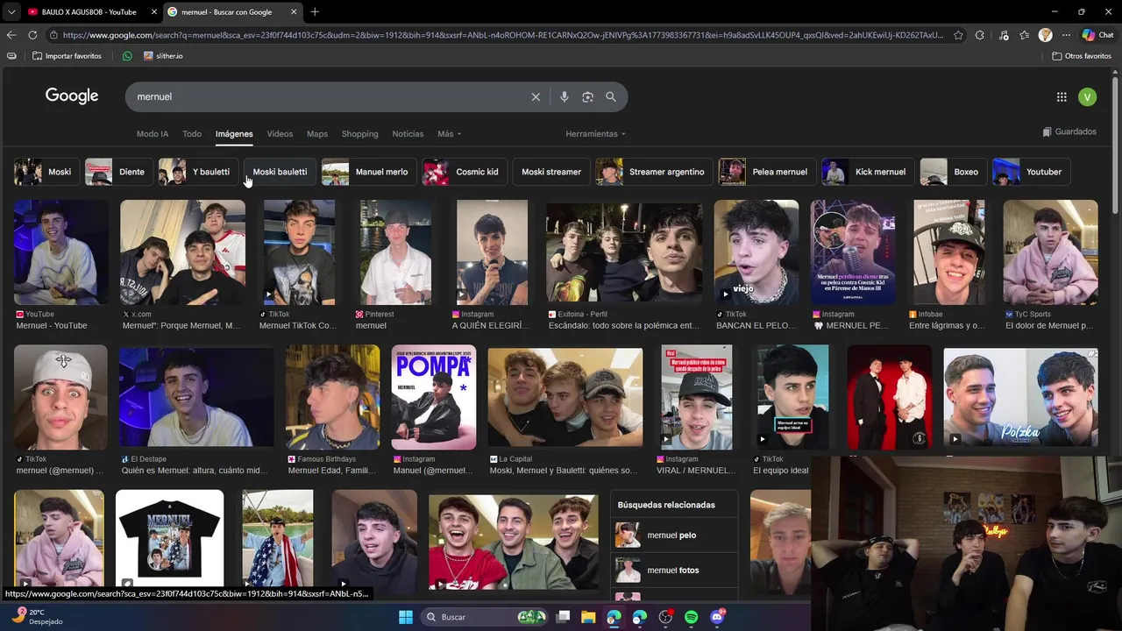Open the MERNUEL black t-shirt image

click(x=169, y=539)
